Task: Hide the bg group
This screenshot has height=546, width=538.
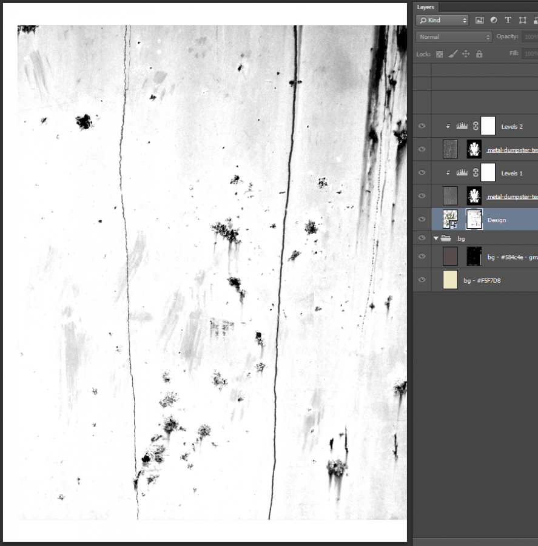Action: point(421,238)
